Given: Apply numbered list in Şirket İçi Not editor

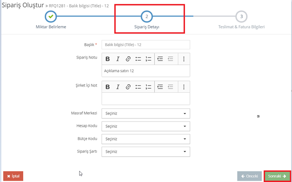Looking at the screenshot, I should point(148,87).
